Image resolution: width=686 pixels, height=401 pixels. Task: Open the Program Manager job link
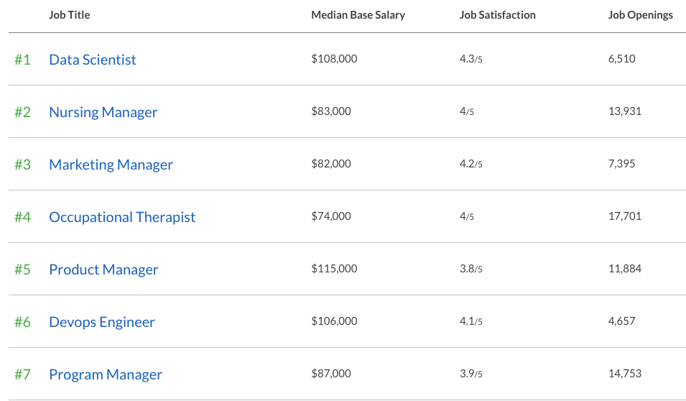tap(106, 374)
